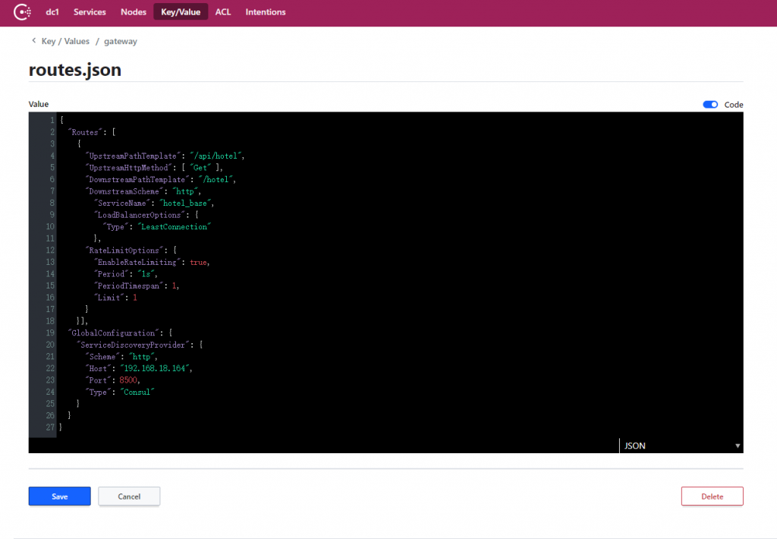This screenshot has height=539, width=777.
Task: Open the gateway folder breadcrumb link
Action: tap(121, 42)
